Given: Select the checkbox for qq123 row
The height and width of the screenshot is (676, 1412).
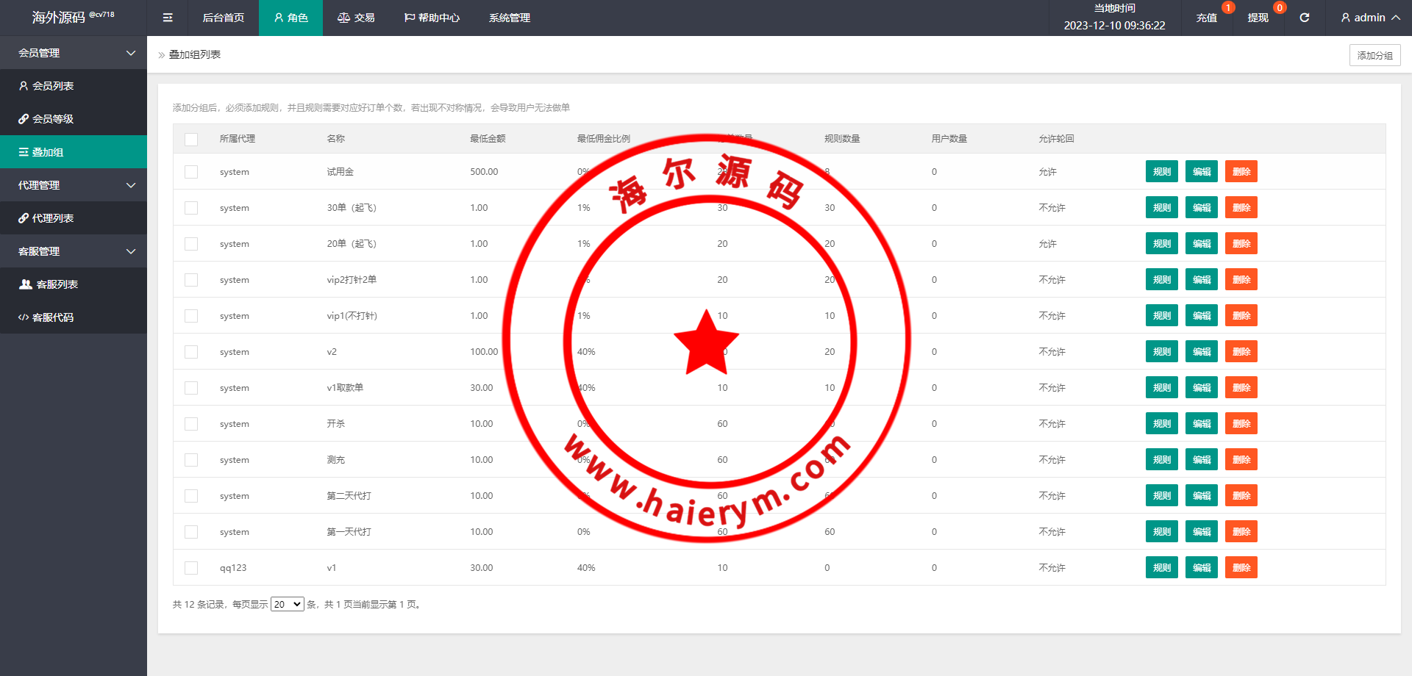Looking at the screenshot, I should click(x=191, y=568).
